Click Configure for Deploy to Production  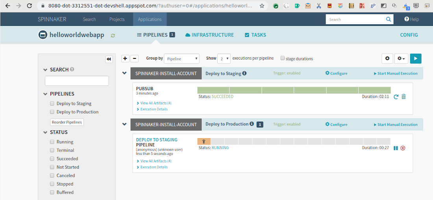click(x=336, y=124)
